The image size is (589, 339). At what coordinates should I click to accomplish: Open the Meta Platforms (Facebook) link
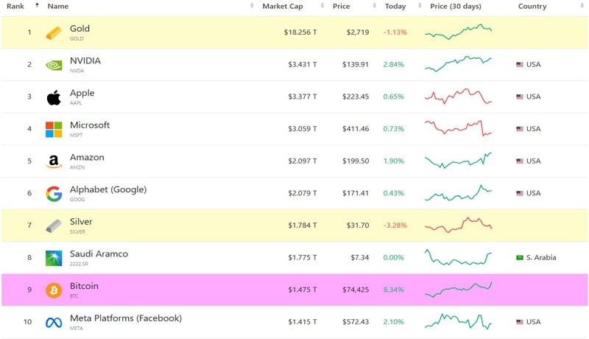click(x=125, y=318)
